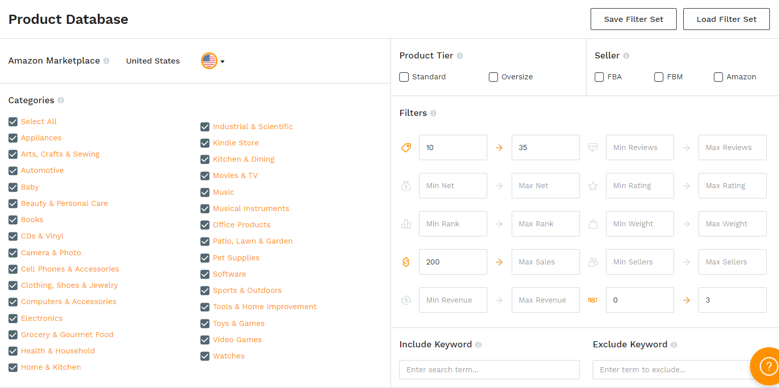Select the revenue circular dollar icon
779x388 pixels.
coord(406,300)
